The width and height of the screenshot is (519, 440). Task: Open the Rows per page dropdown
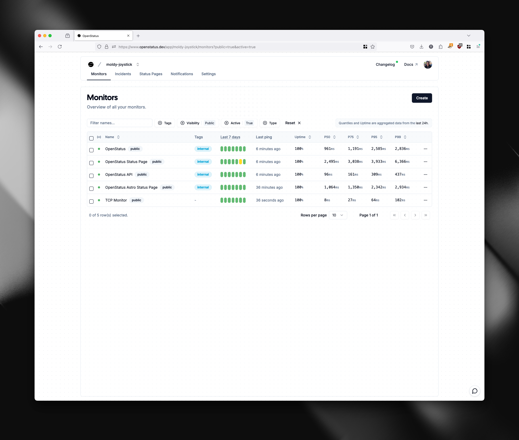point(338,215)
